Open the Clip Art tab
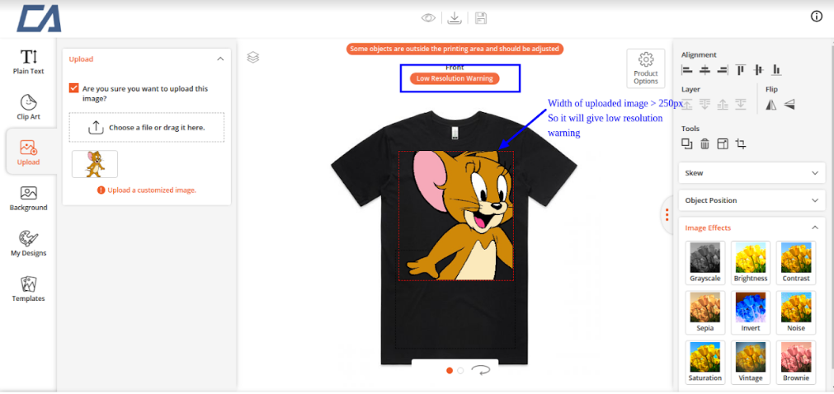Image resolution: width=834 pixels, height=394 pixels. 28,107
